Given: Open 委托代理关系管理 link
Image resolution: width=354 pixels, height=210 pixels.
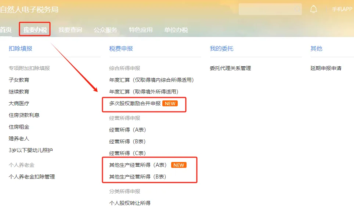Looking at the screenshot, I should 230,68.
